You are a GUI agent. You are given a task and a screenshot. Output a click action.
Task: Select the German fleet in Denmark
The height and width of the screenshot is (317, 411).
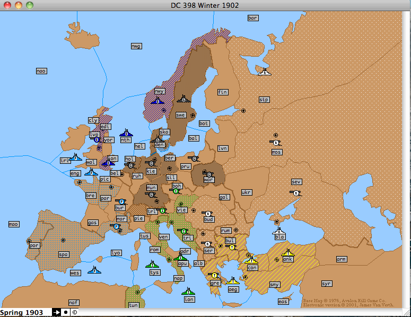tap(158, 140)
